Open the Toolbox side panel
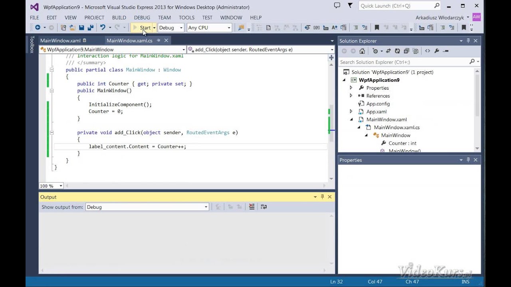 click(32, 44)
